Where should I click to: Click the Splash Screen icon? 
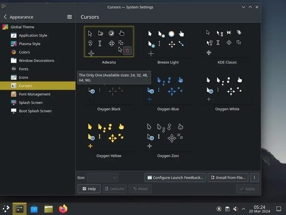point(14,102)
